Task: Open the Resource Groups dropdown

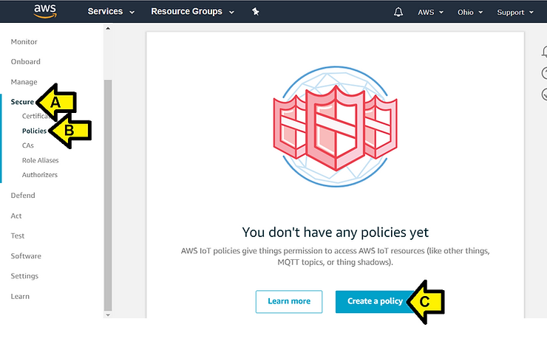Action: coord(192,12)
